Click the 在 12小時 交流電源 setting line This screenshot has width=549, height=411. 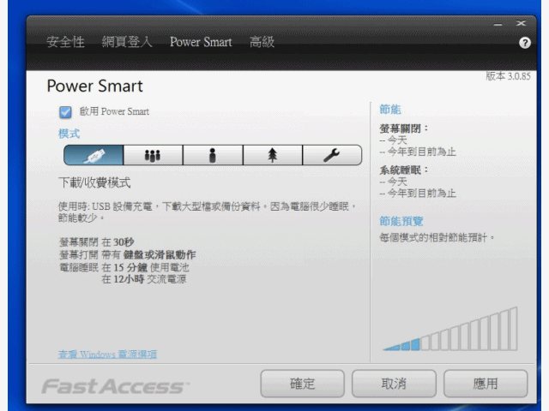click(x=144, y=279)
